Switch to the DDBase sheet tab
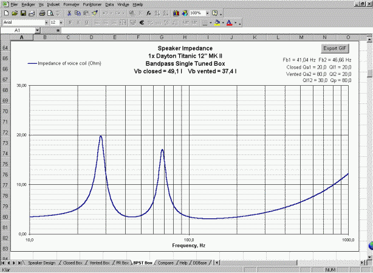Screen dimensions: 373x273 click(x=200, y=263)
